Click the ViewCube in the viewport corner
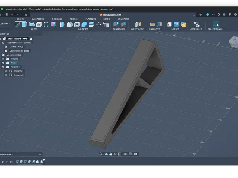The height and width of the screenshot is (178, 238). [234, 42]
